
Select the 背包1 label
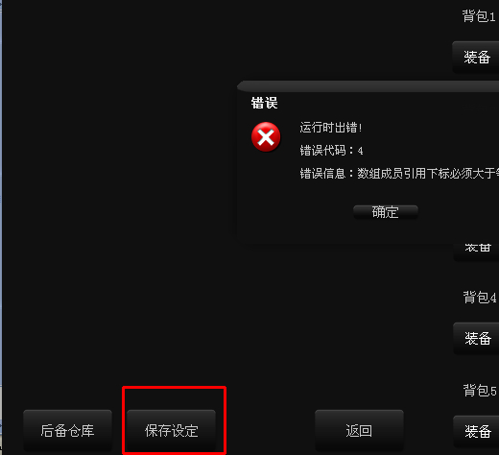479,16
